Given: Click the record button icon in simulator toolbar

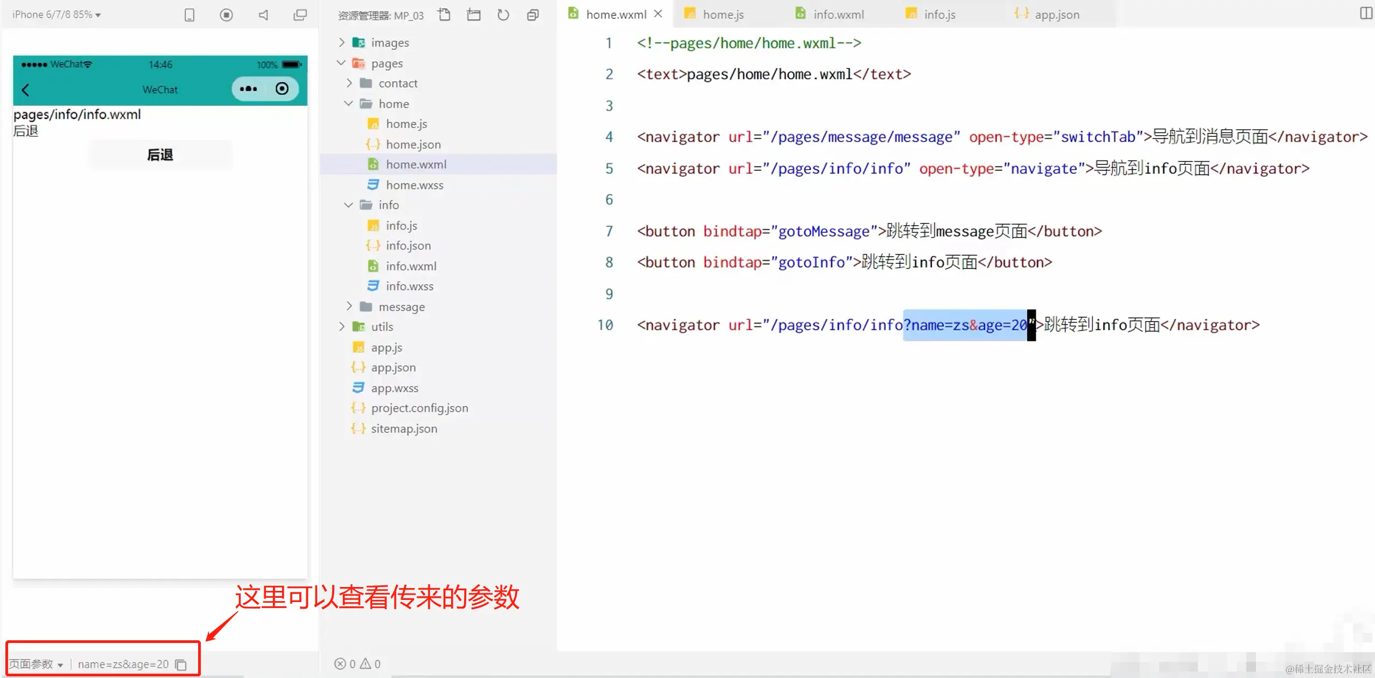Looking at the screenshot, I should [x=226, y=15].
